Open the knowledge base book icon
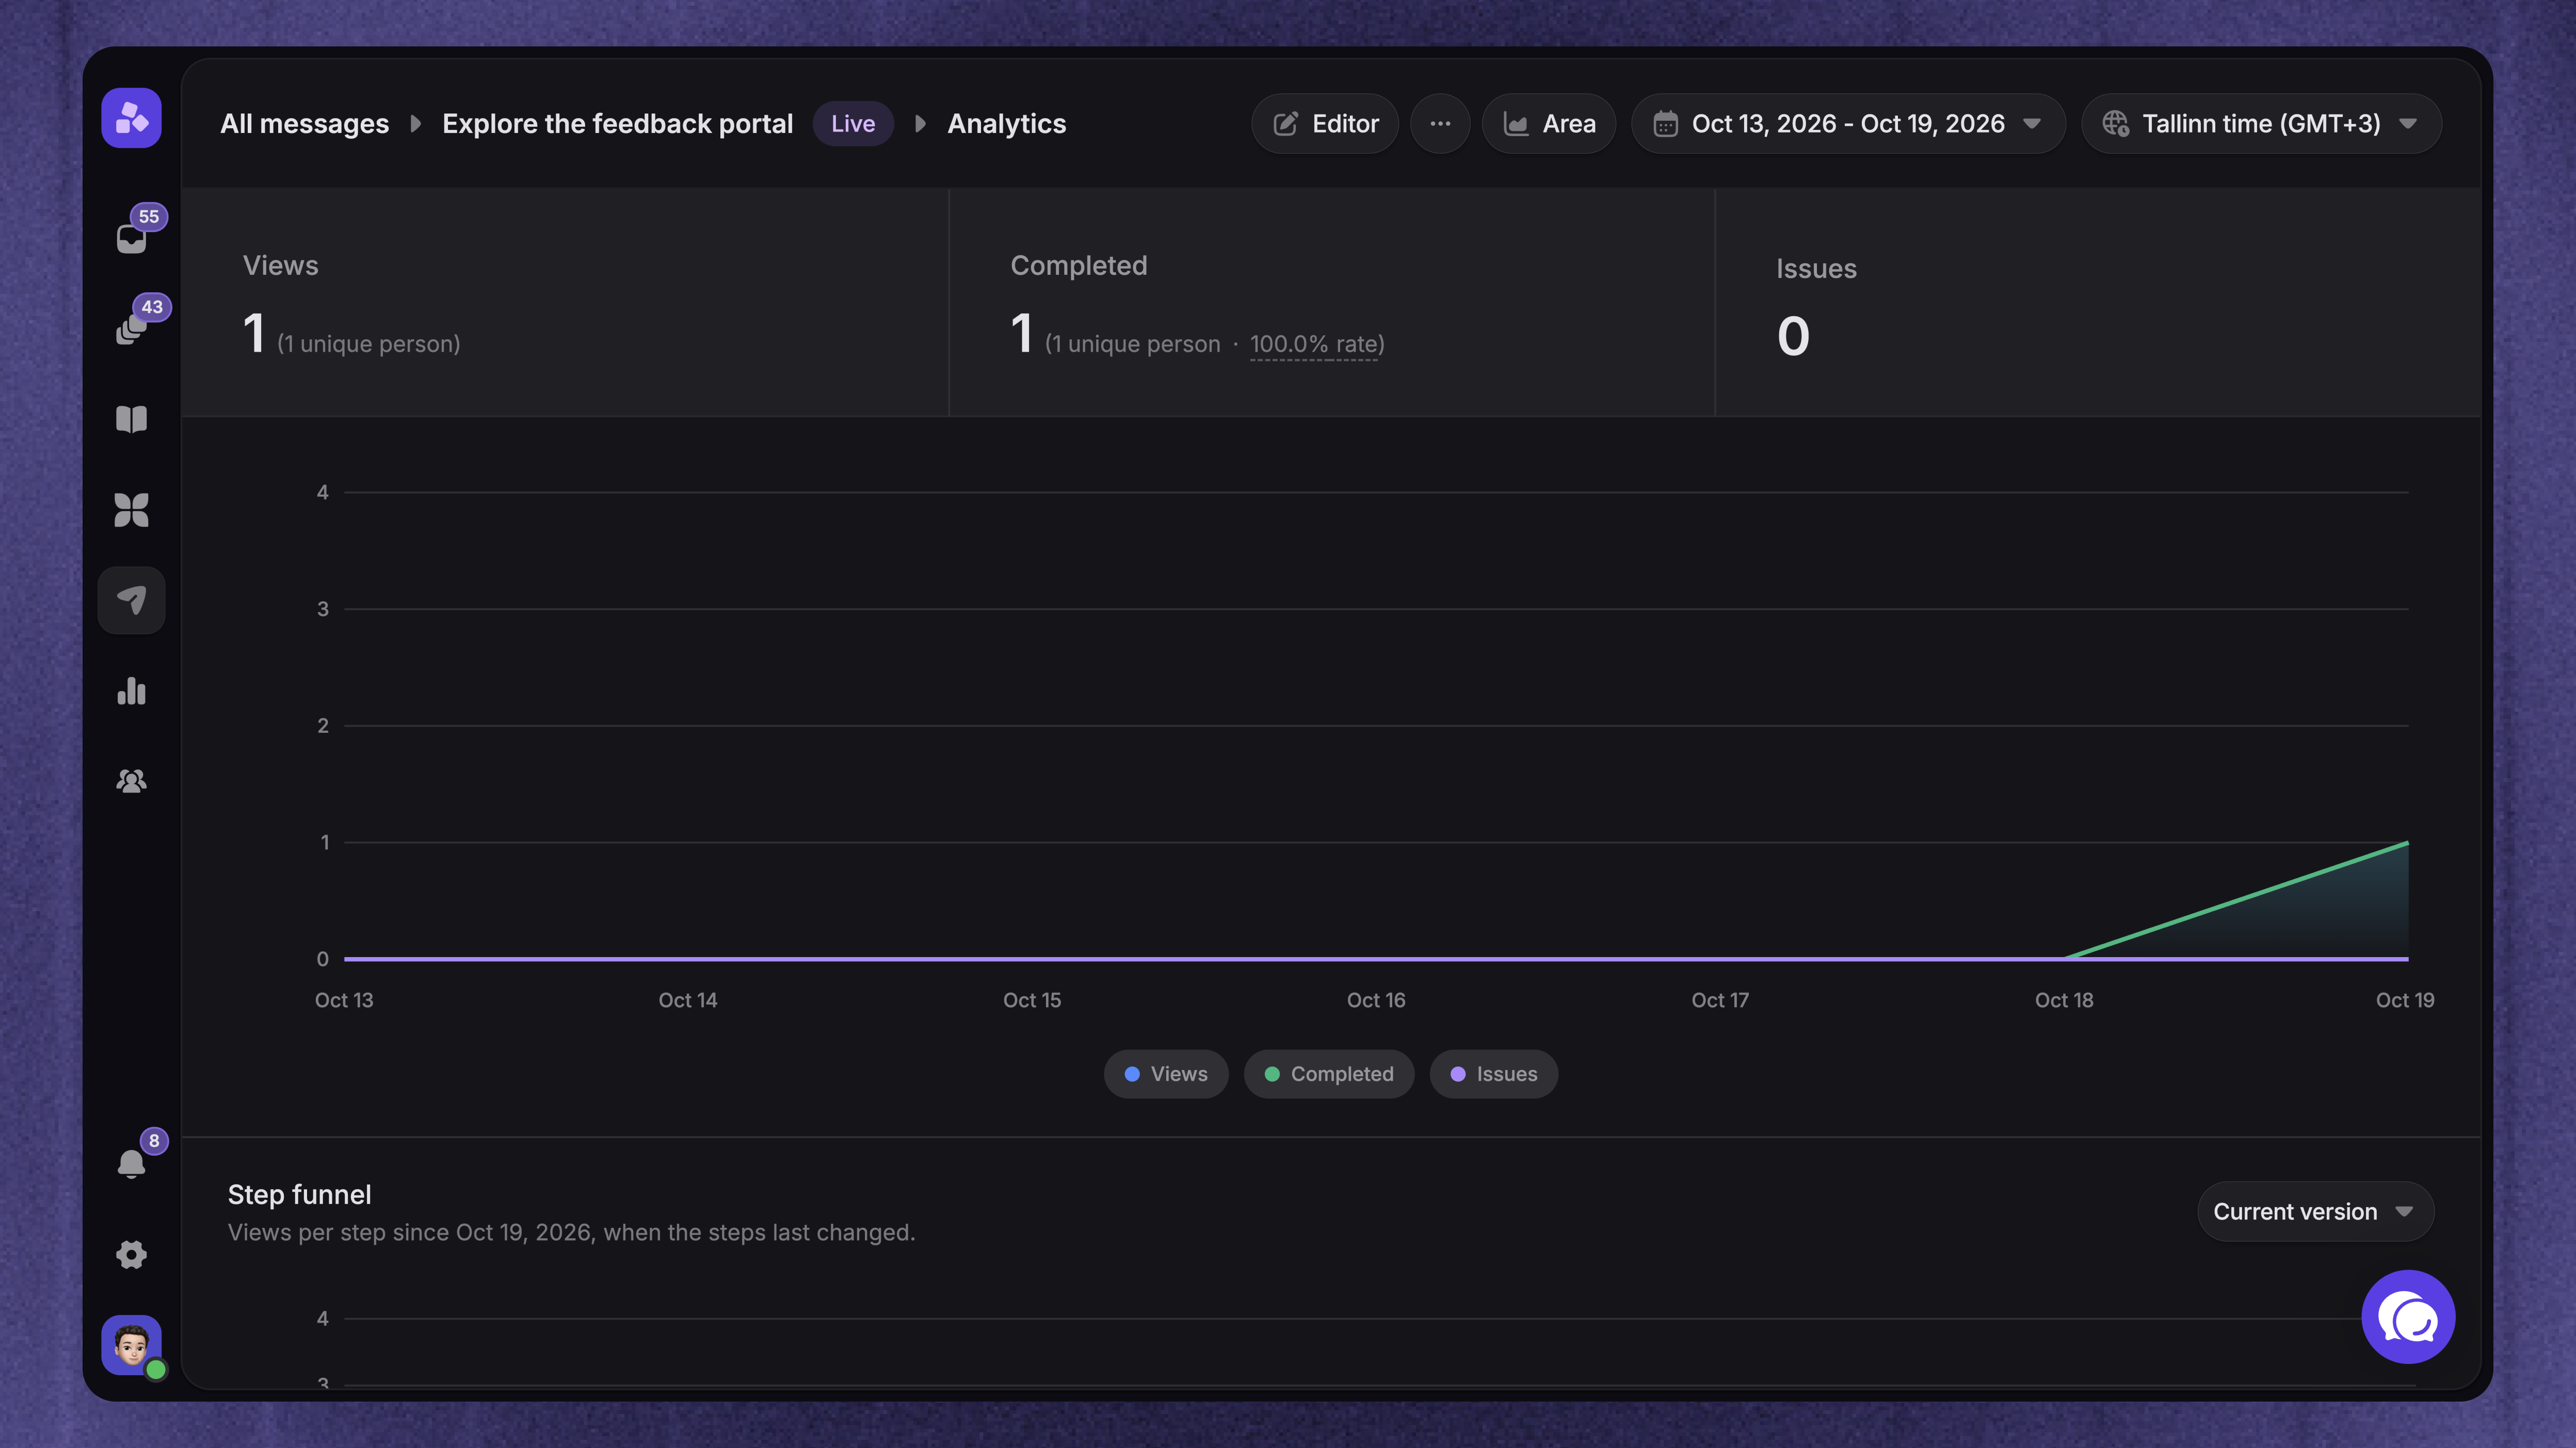Viewport: 2576px width, 1448px height. (131, 419)
